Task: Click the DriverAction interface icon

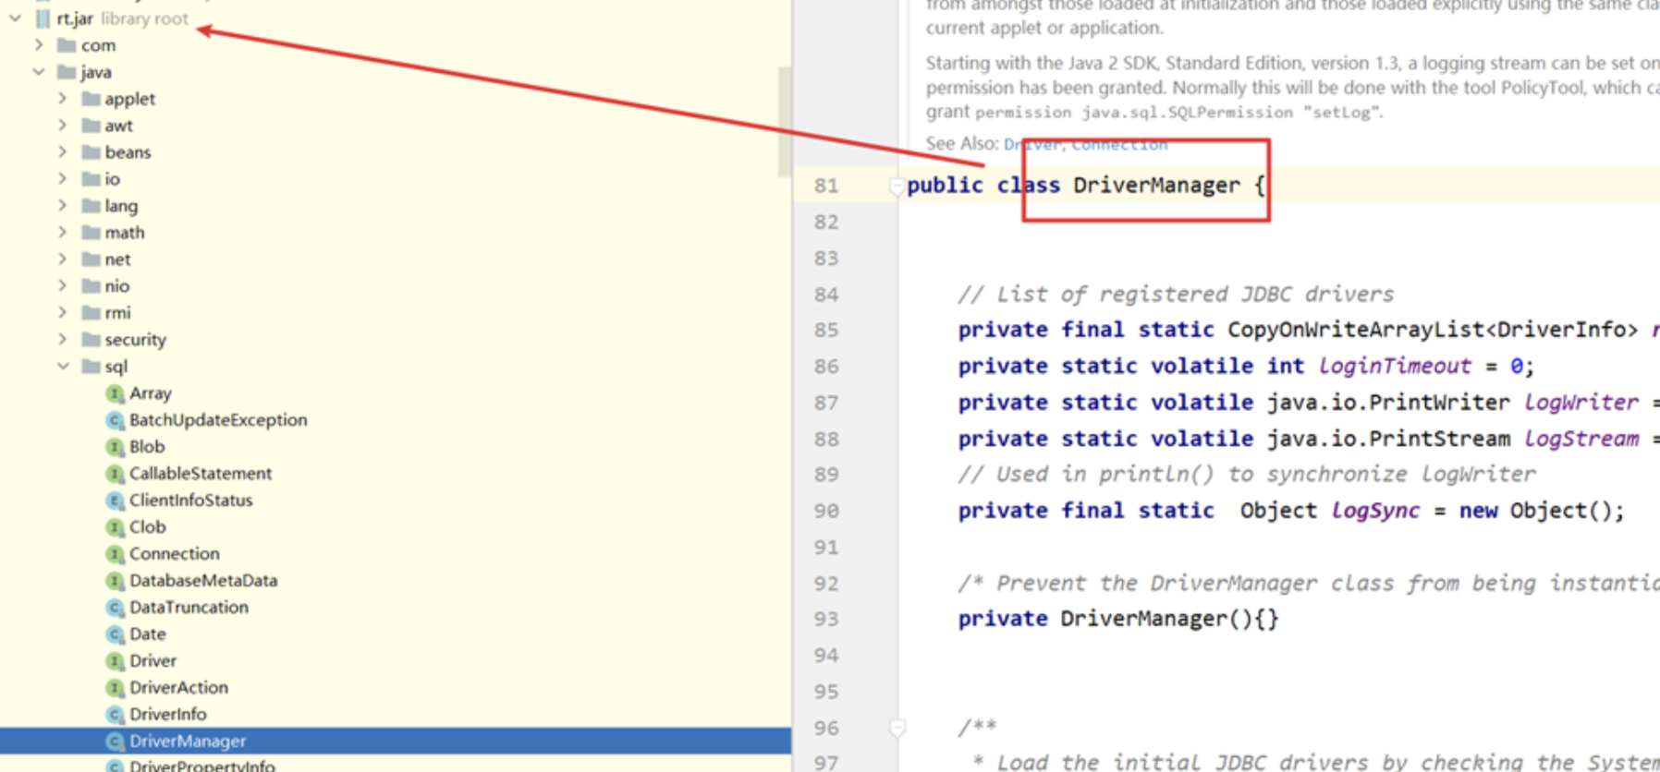Action: point(115,688)
